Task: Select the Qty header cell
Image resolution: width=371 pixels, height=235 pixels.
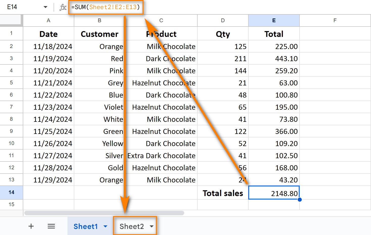Action: tap(223, 34)
